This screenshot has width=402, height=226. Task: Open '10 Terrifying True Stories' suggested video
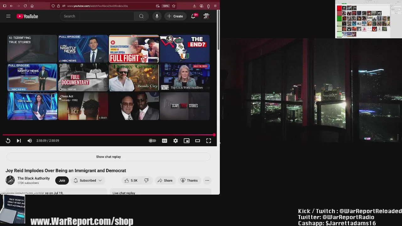click(x=32, y=49)
